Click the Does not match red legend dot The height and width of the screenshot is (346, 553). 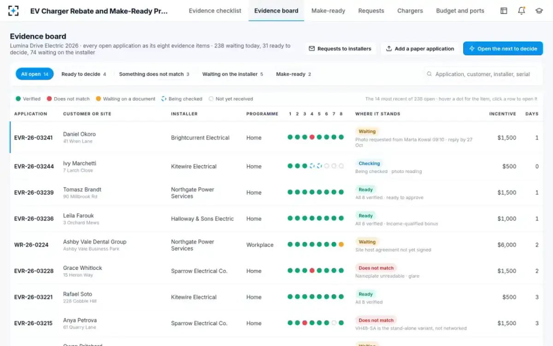click(49, 99)
